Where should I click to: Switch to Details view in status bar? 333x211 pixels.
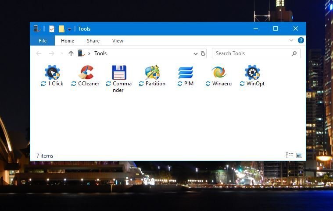click(x=290, y=155)
